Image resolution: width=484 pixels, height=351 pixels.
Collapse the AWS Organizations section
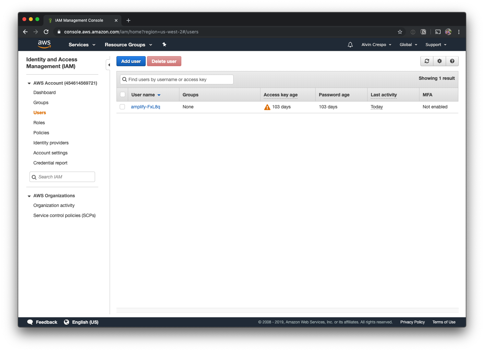click(x=29, y=196)
